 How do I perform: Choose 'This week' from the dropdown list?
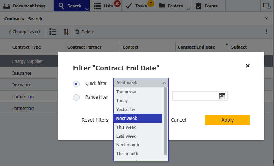[x=126, y=127]
